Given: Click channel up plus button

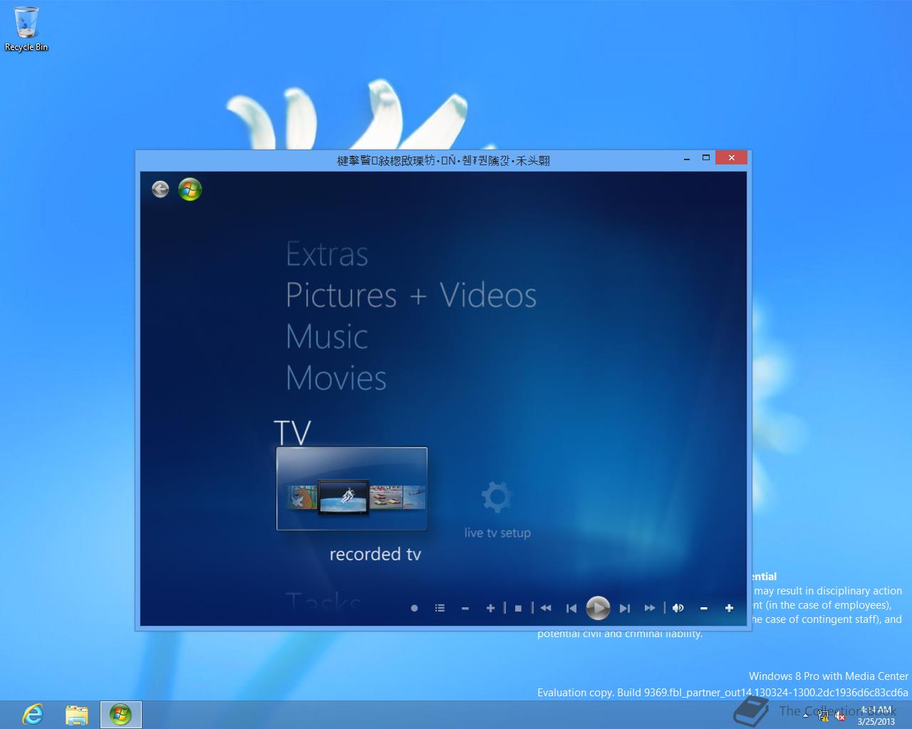Looking at the screenshot, I should pos(490,608).
